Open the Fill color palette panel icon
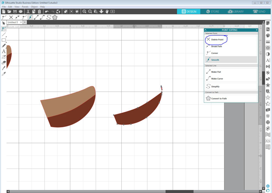 [x=268, y=35]
